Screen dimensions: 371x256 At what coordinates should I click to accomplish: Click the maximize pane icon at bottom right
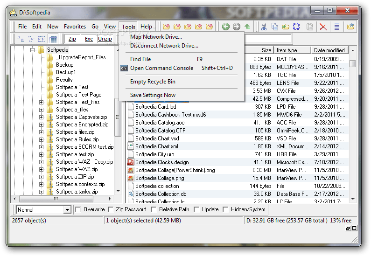tap(354, 228)
